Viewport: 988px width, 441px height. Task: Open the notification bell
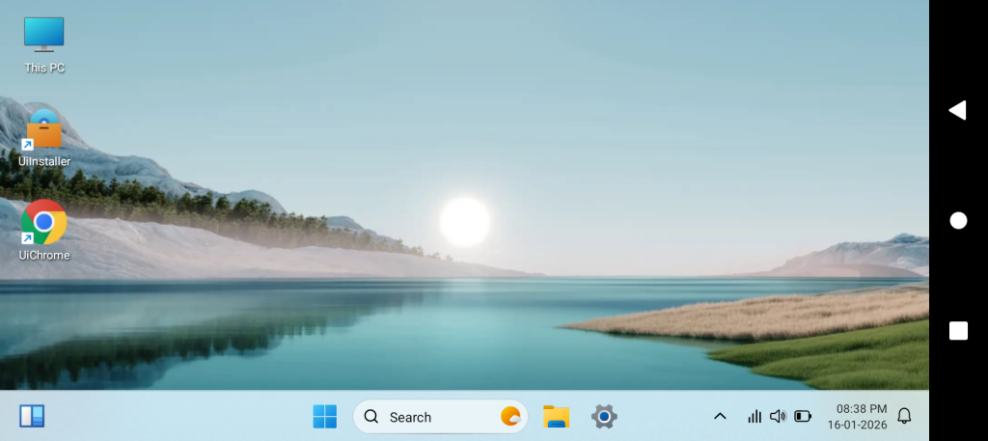(x=904, y=416)
